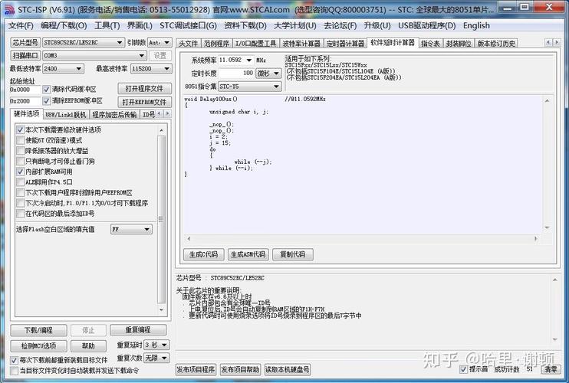
Task: Toggle 每次下载前都重新装载目标文件 checkbox
Action: (14, 360)
